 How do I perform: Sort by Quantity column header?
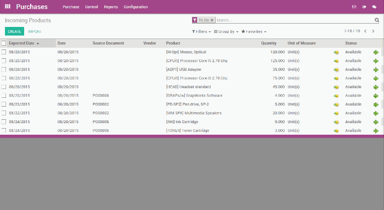coord(269,43)
